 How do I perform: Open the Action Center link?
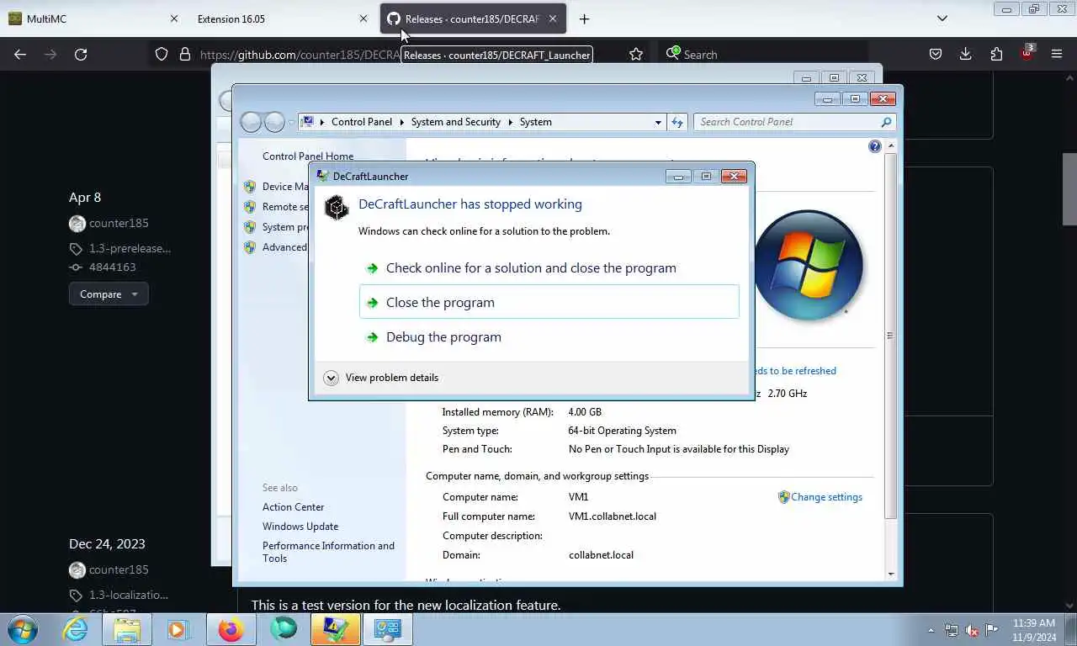[293, 507]
